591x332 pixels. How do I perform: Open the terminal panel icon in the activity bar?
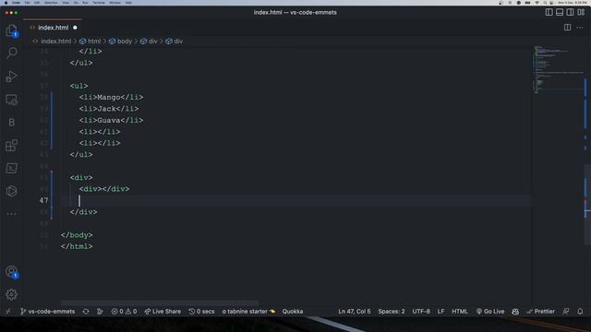(x=12, y=168)
